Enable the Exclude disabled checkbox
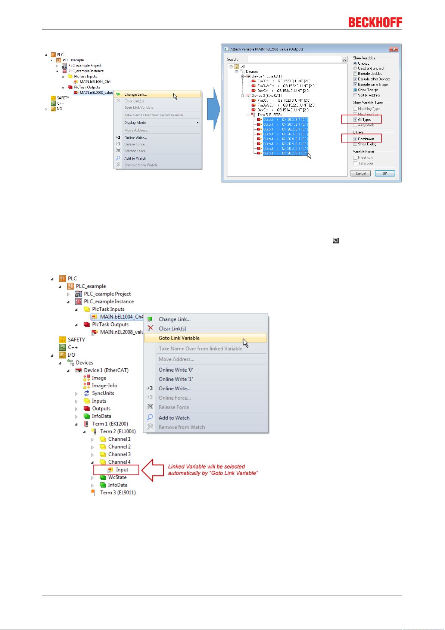The width and height of the screenshot is (445, 630). pyautogui.click(x=355, y=74)
